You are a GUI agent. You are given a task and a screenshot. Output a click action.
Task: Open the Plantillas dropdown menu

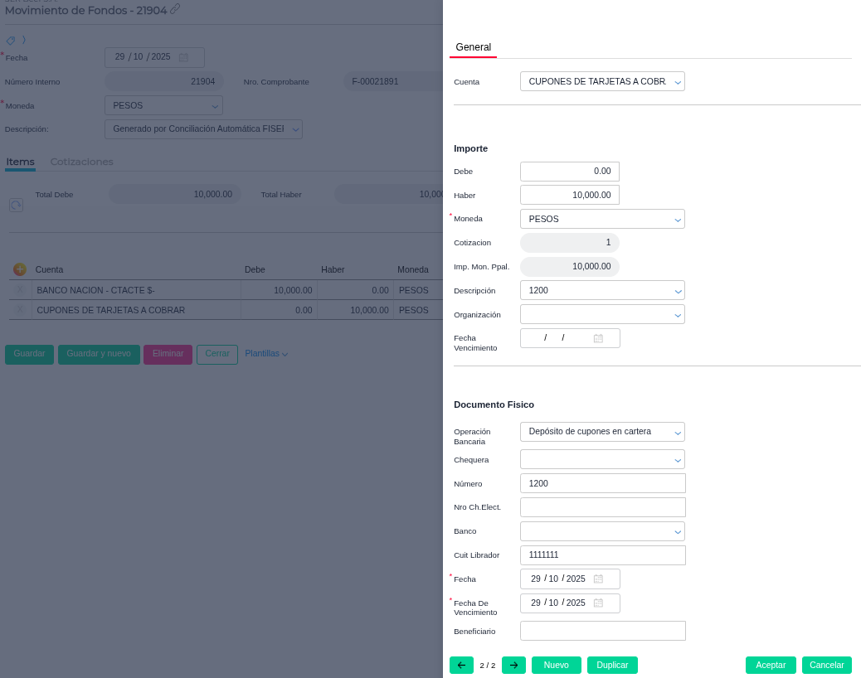pyautogui.click(x=266, y=354)
